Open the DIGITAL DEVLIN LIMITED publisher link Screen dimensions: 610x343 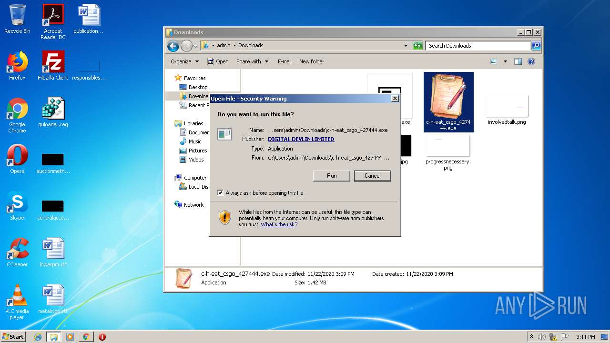pos(301,139)
